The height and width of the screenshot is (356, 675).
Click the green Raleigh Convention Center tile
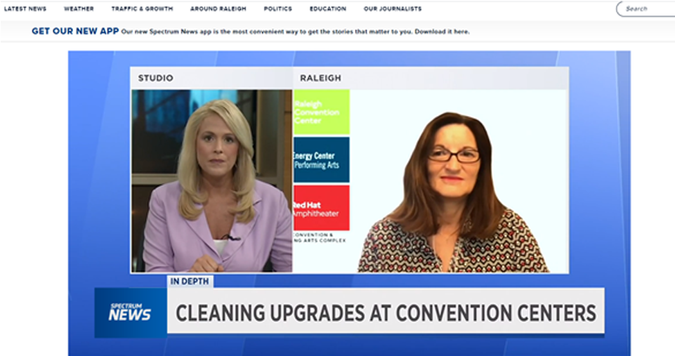(322, 112)
